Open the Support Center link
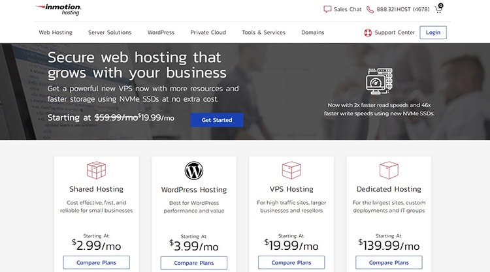 coord(395,33)
